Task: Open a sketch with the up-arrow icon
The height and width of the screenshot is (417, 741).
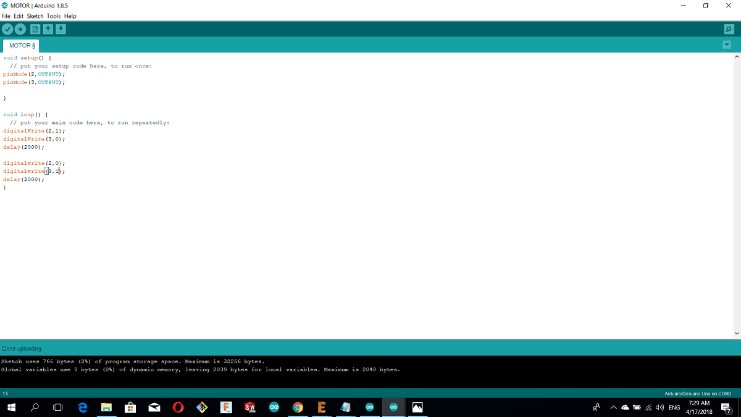Action: (x=48, y=29)
